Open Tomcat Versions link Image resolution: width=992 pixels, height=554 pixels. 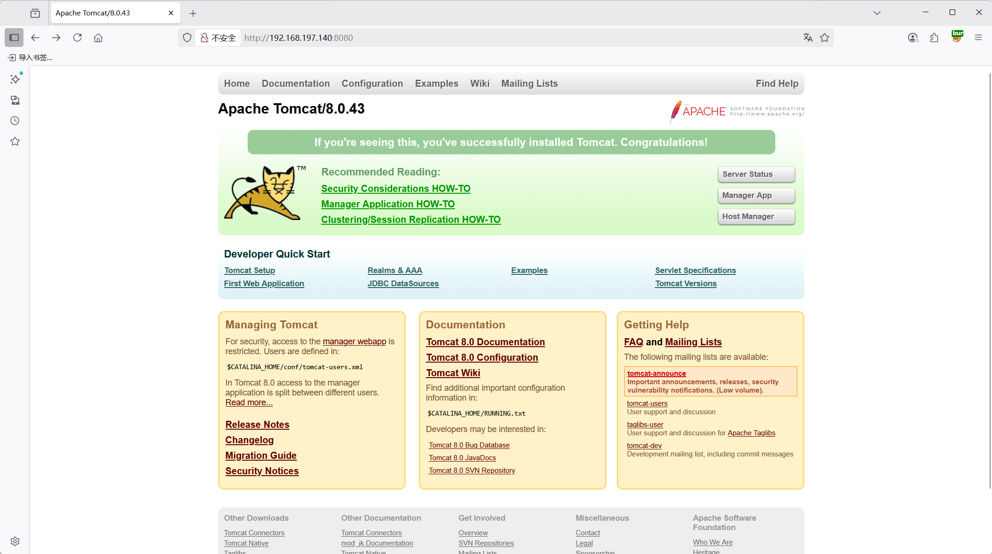pyautogui.click(x=686, y=283)
